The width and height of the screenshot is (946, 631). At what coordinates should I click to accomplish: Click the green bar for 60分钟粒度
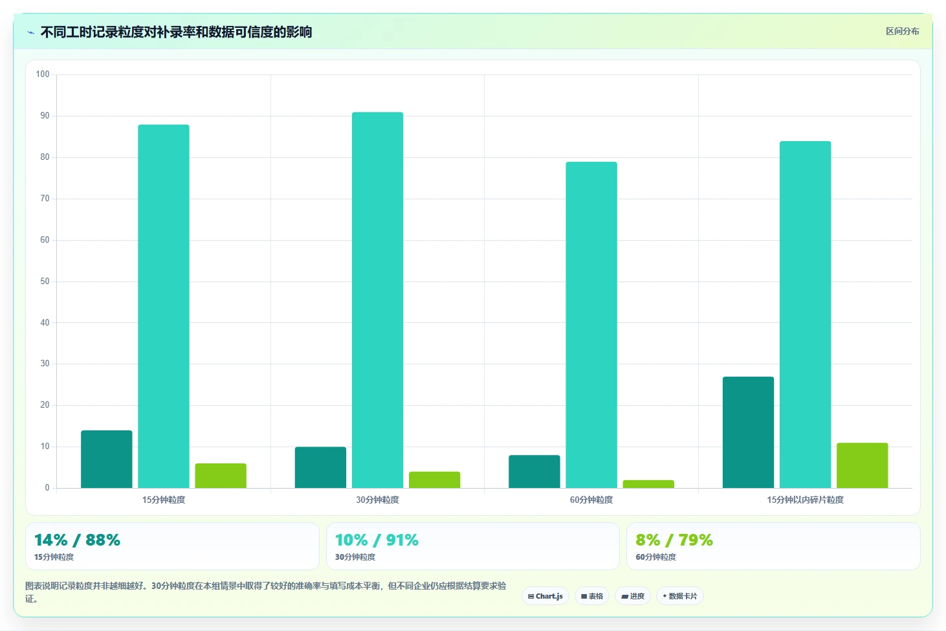coord(648,484)
